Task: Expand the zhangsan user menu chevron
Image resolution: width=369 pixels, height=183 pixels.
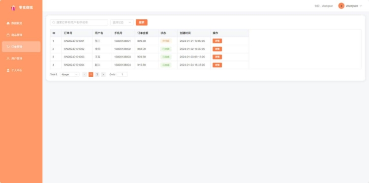Action: [x=361, y=6]
